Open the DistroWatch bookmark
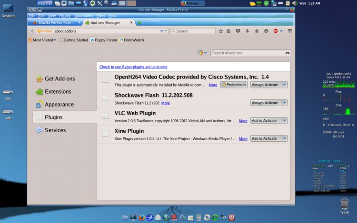The width and height of the screenshot is (357, 223). tap(131, 40)
